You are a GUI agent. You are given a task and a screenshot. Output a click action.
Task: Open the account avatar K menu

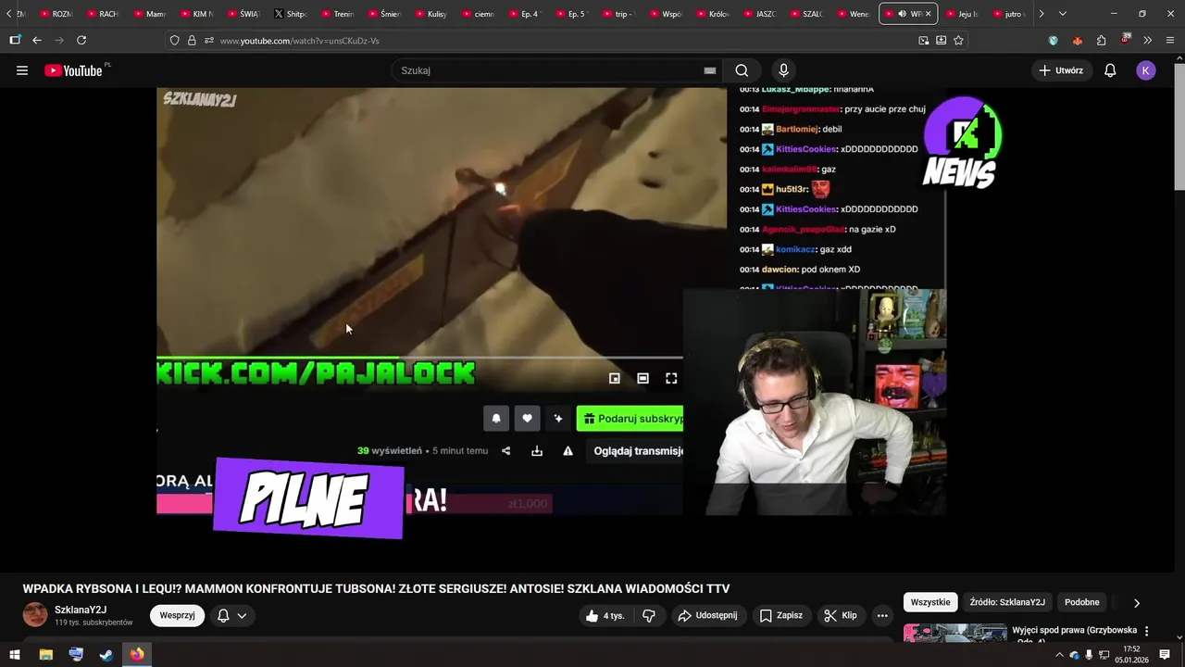tap(1146, 70)
